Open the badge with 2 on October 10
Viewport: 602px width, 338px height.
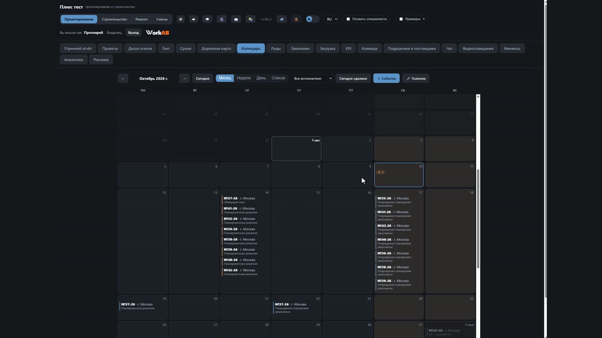[x=380, y=172]
